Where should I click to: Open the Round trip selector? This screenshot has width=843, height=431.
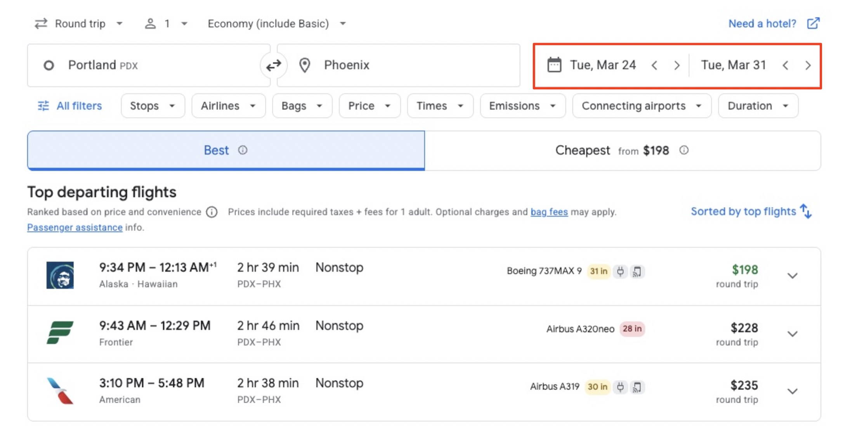pos(79,23)
